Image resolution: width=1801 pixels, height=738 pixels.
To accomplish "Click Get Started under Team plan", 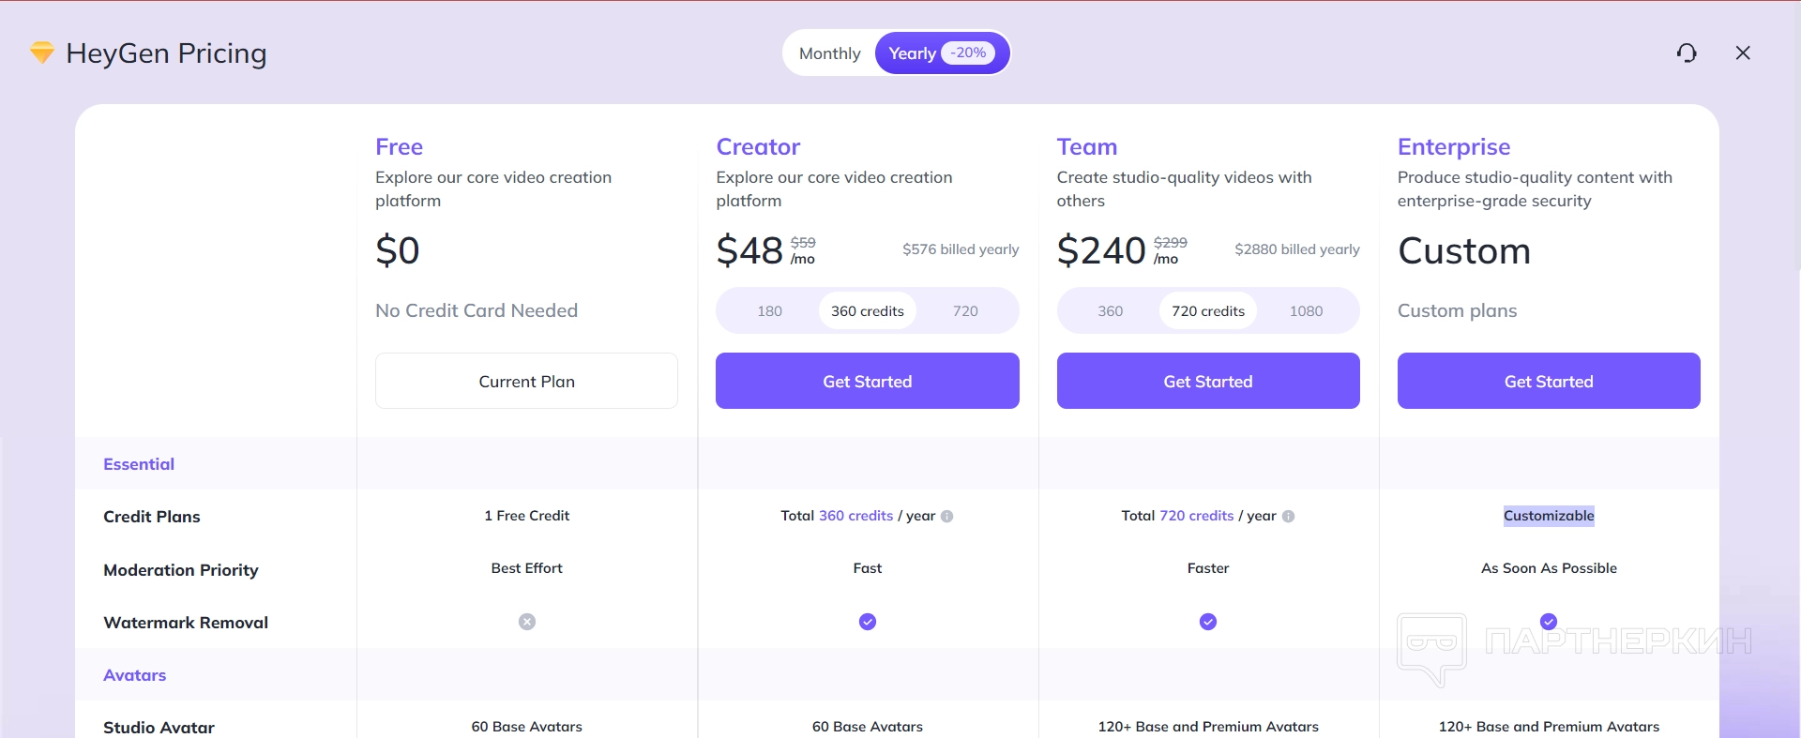I will (x=1207, y=381).
